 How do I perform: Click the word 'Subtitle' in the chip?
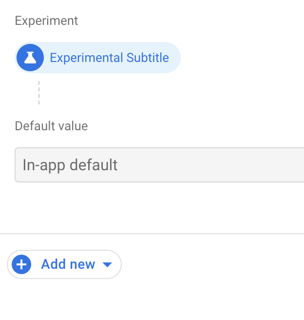pos(148,58)
